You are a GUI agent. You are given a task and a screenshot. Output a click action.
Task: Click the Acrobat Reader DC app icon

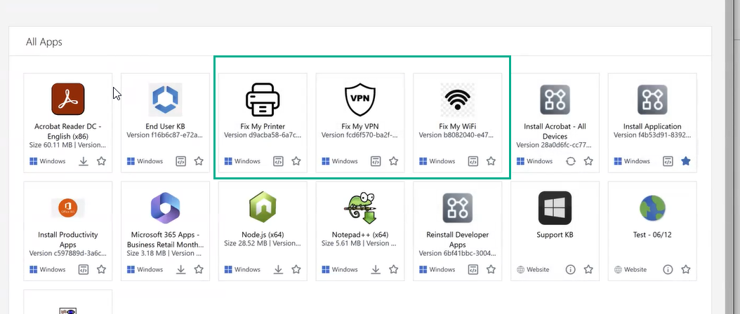pos(68,99)
